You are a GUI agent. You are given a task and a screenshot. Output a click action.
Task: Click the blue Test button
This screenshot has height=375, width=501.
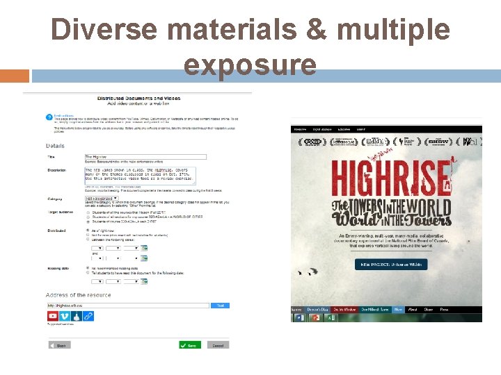[220, 306]
